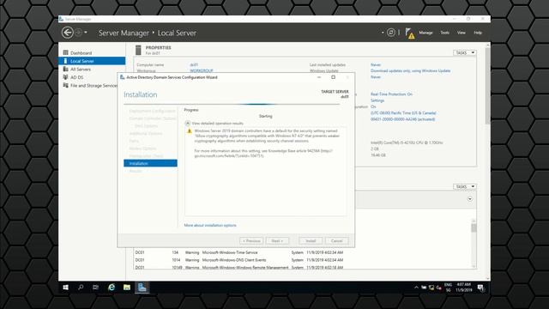Screen dimensions: 549x309
Task: Select Local Server in the left pane
Action: click(x=92, y=61)
